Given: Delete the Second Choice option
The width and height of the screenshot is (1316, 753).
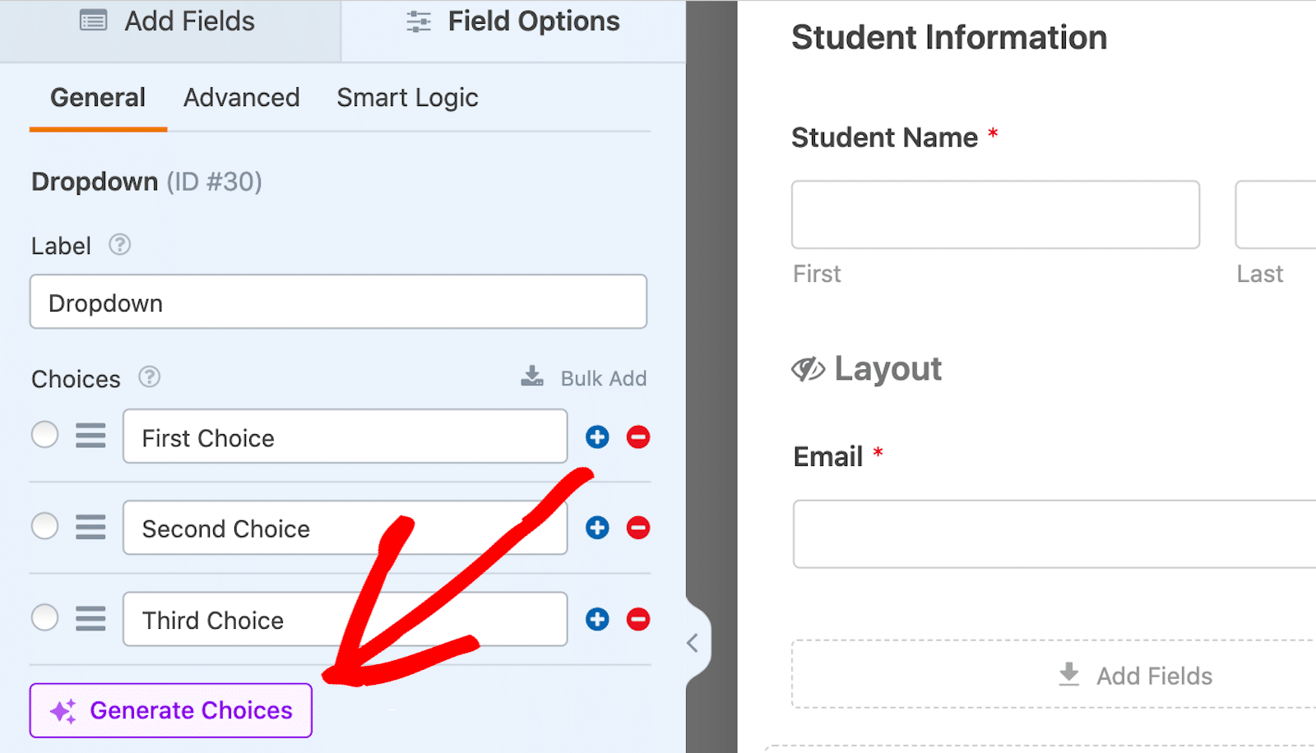Looking at the screenshot, I should 638,528.
